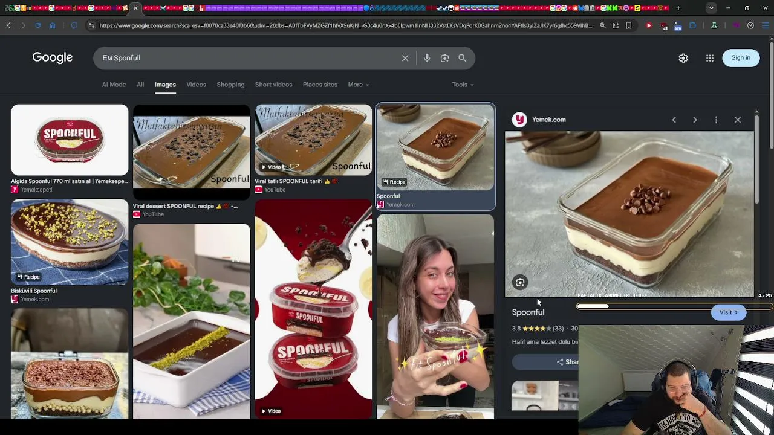The height and width of the screenshot is (435, 774).
Task: Expand the Tools dropdown
Action: (x=463, y=85)
